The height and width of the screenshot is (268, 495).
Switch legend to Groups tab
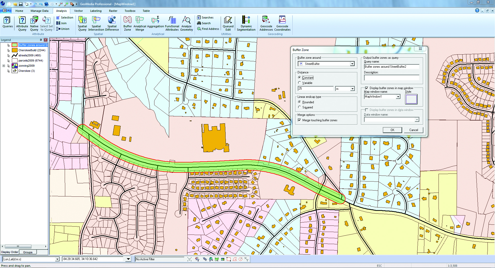pos(28,252)
